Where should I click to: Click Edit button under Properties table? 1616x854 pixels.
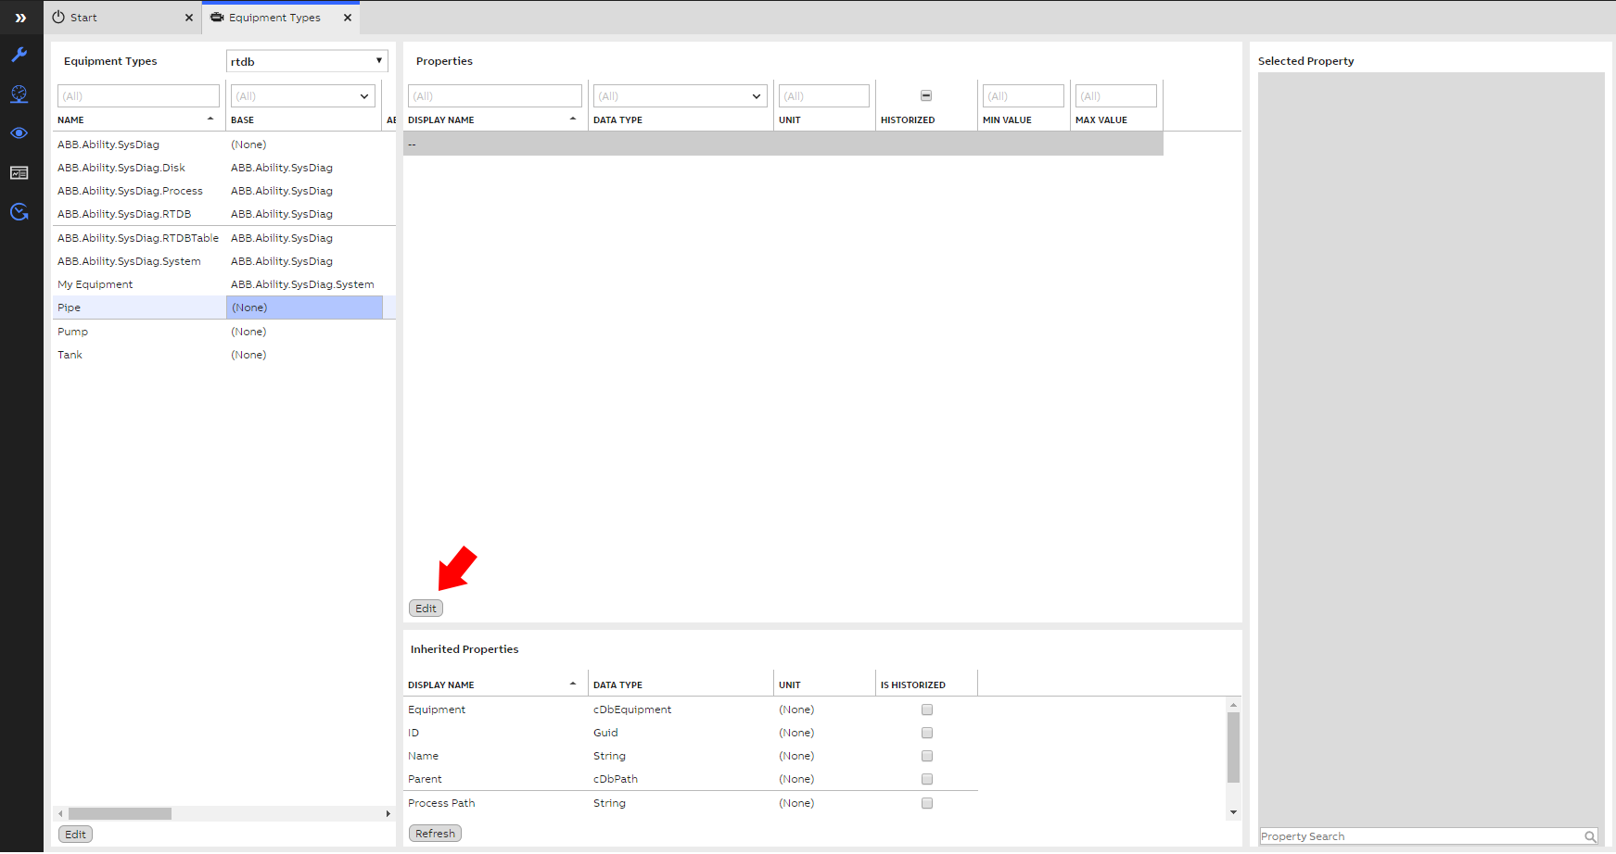click(426, 609)
